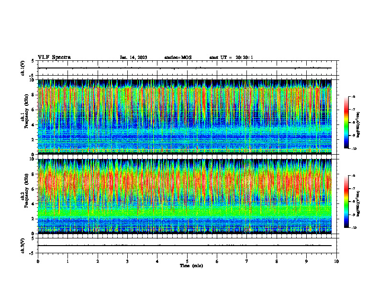Click the ch.1(V) waveform trace panel

[188, 68]
